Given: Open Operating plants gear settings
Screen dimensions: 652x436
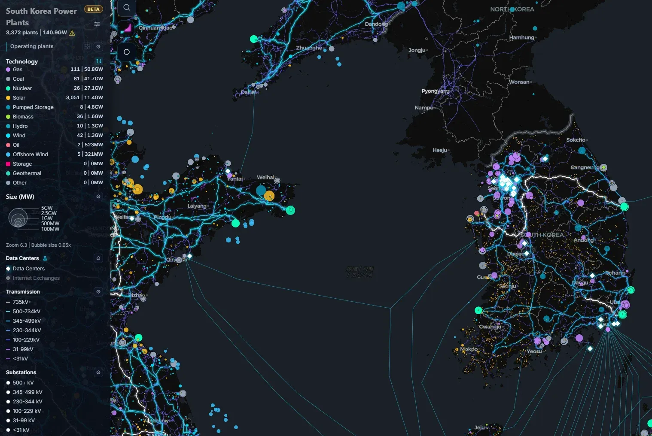Looking at the screenshot, I should 98,46.
